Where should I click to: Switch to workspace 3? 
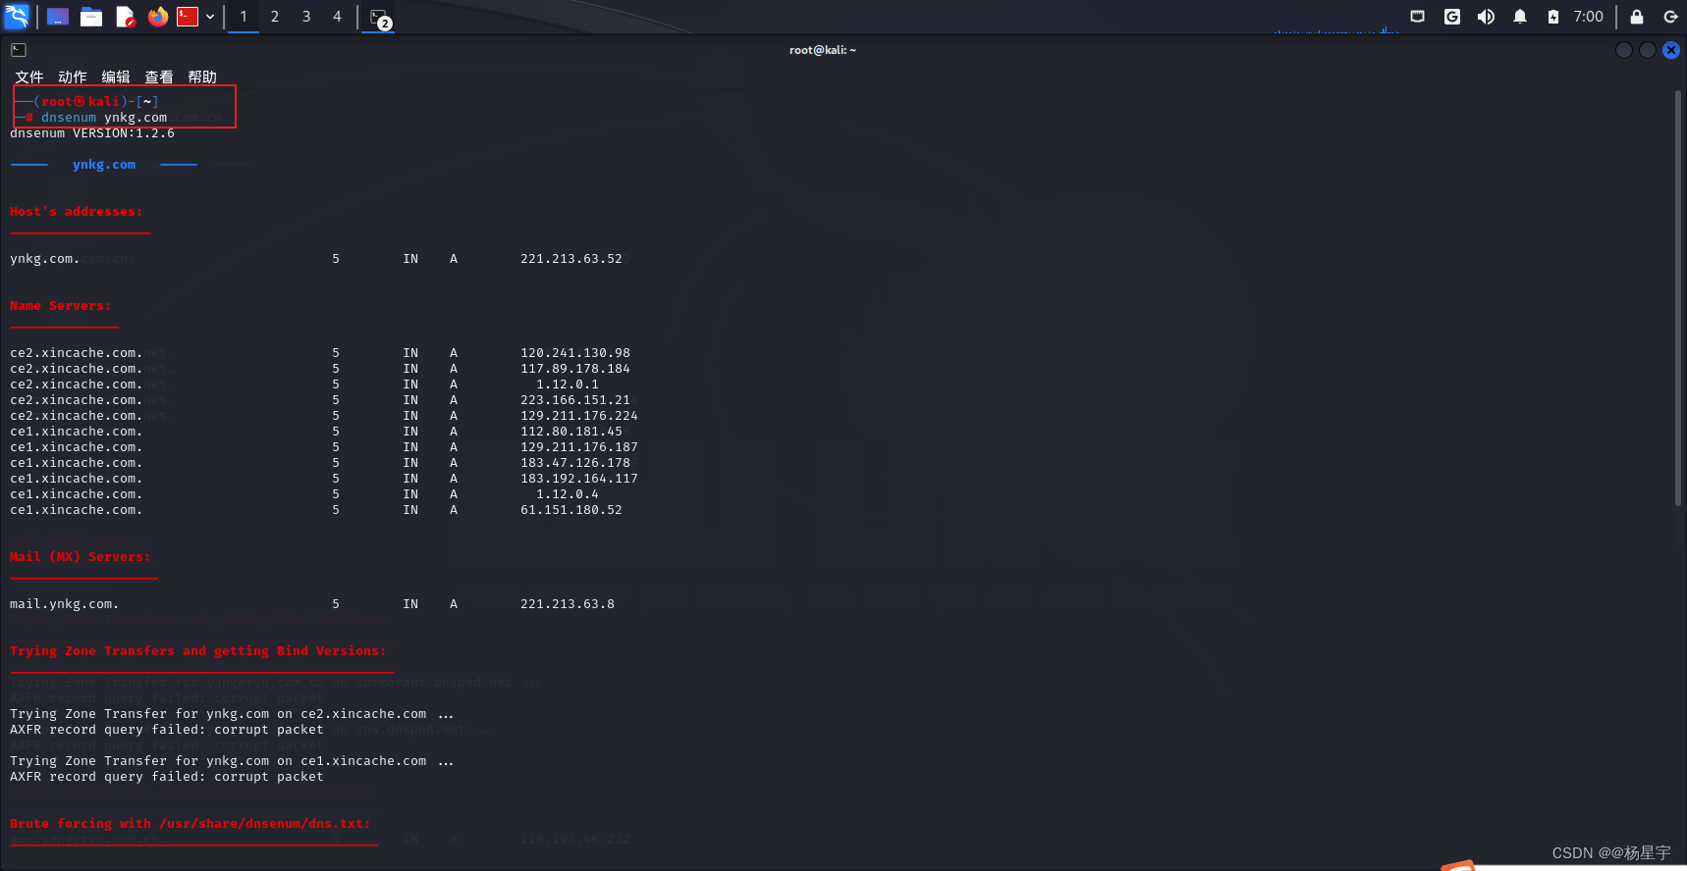(306, 17)
